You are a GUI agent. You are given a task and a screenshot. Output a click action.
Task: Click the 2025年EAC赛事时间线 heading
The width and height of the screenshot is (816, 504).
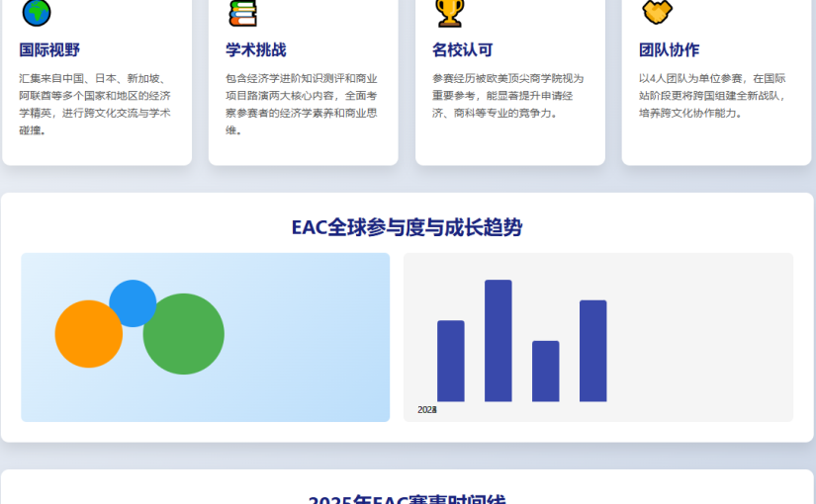407,499
